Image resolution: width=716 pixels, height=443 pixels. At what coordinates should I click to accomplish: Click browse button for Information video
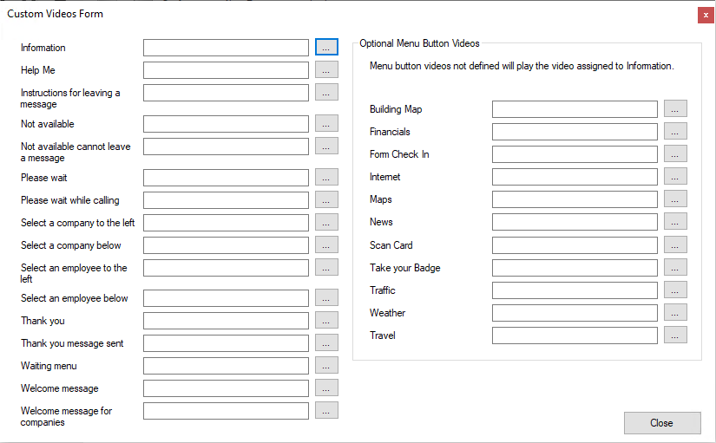coord(326,47)
